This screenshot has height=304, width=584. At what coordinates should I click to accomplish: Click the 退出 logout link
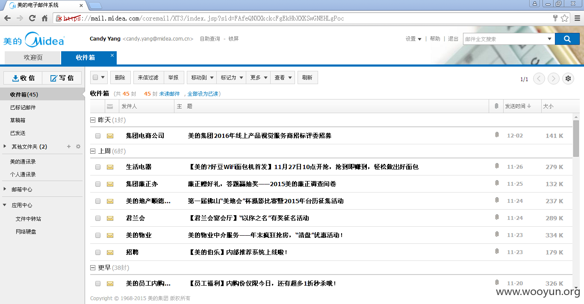click(453, 39)
